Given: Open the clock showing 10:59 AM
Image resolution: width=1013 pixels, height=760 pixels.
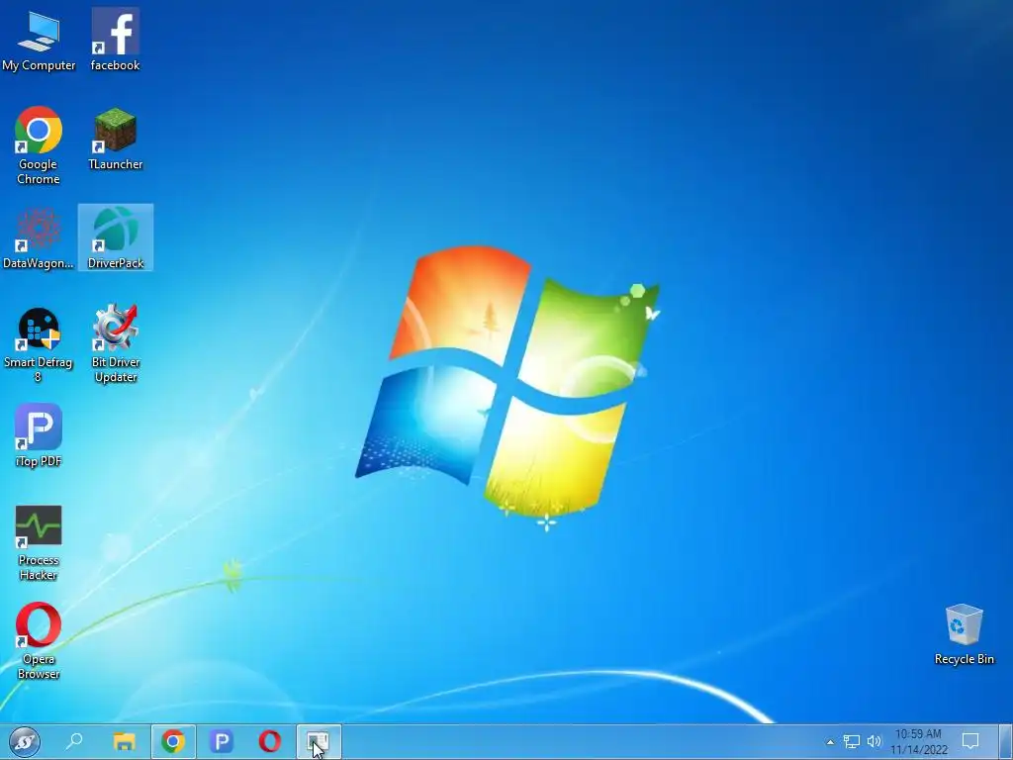Looking at the screenshot, I should pyautogui.click(x=919, y=742).
